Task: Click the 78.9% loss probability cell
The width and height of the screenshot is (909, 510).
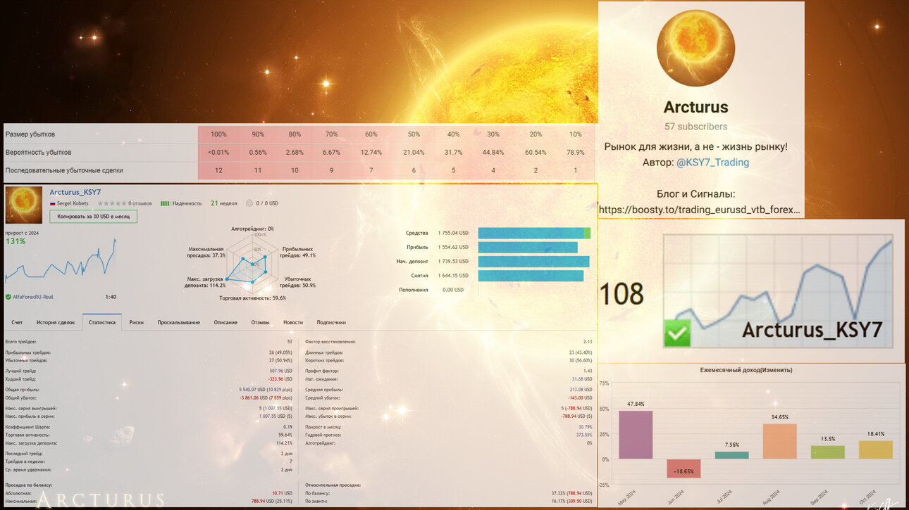Action: tap(576, 152)
